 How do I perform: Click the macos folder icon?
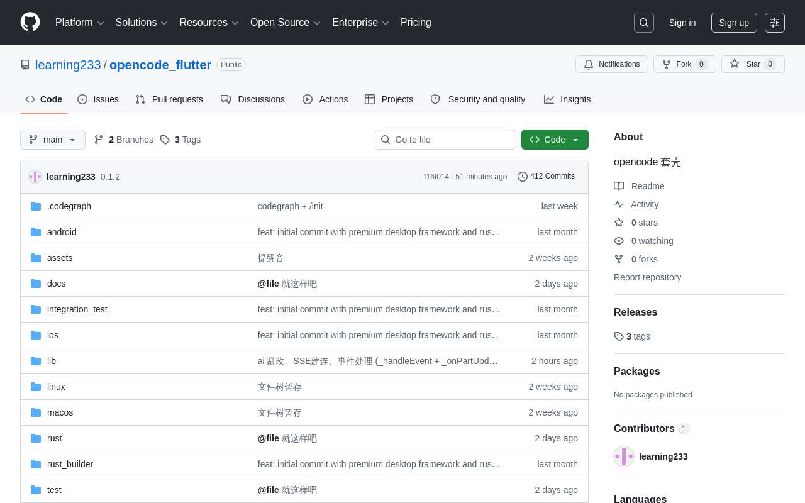(x=36, y=412)
